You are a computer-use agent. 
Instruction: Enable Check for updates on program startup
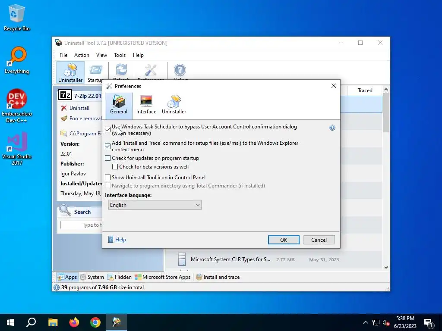[107, 158]
